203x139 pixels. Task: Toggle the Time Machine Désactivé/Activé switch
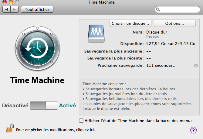44,105
